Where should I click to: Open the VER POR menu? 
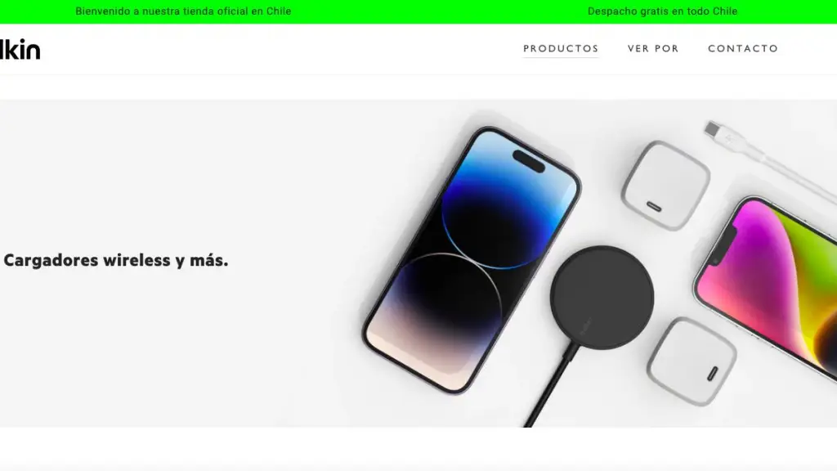[x=653, y=48]
